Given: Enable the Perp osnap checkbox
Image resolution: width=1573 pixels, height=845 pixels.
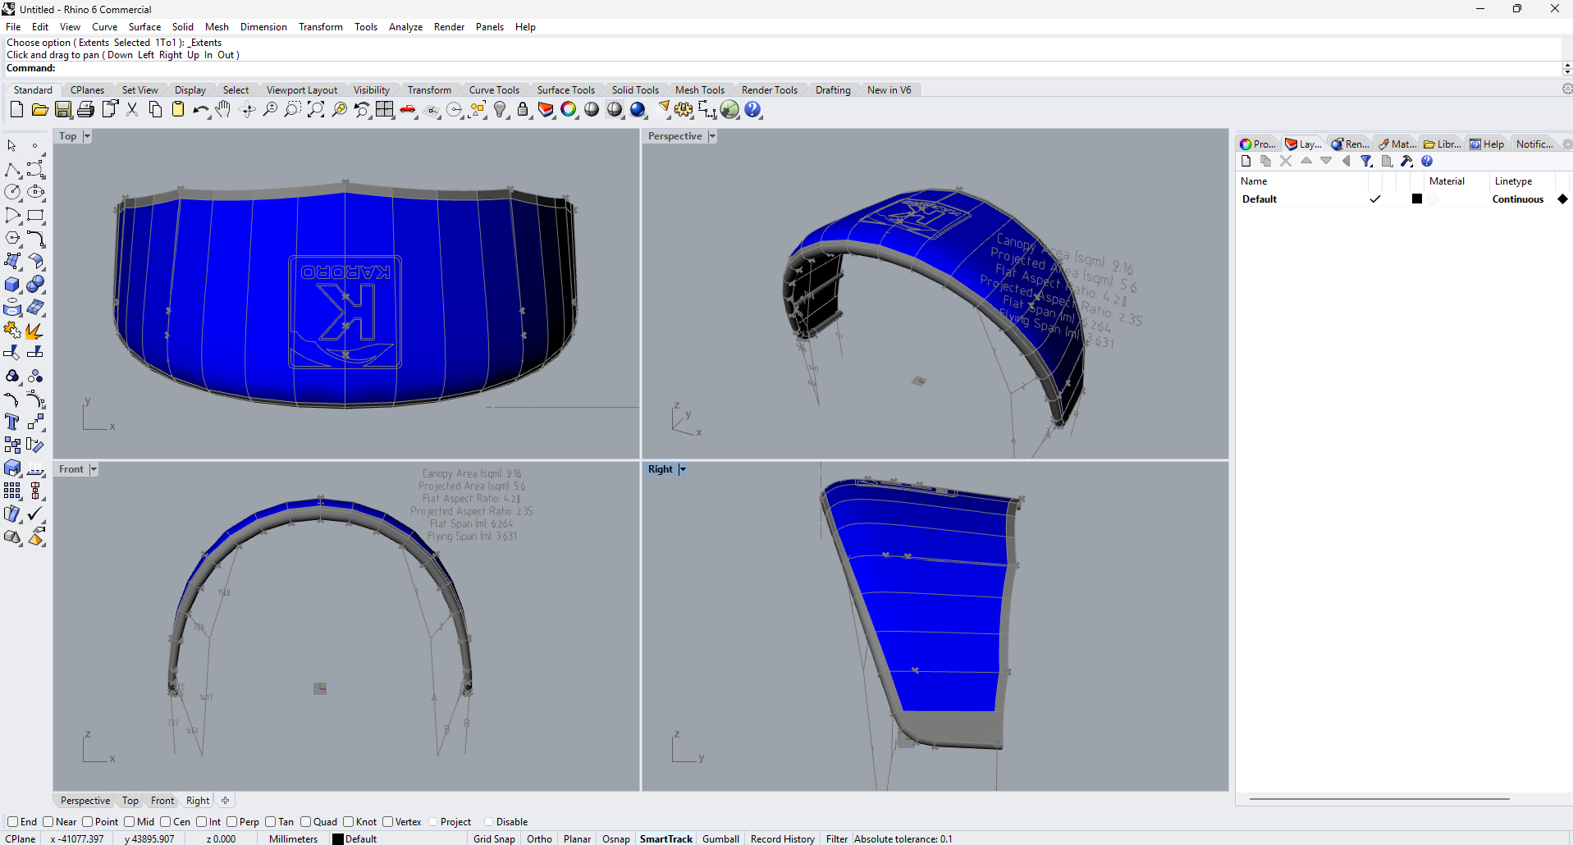Looking at the screenshot, I should pos(232,821).
